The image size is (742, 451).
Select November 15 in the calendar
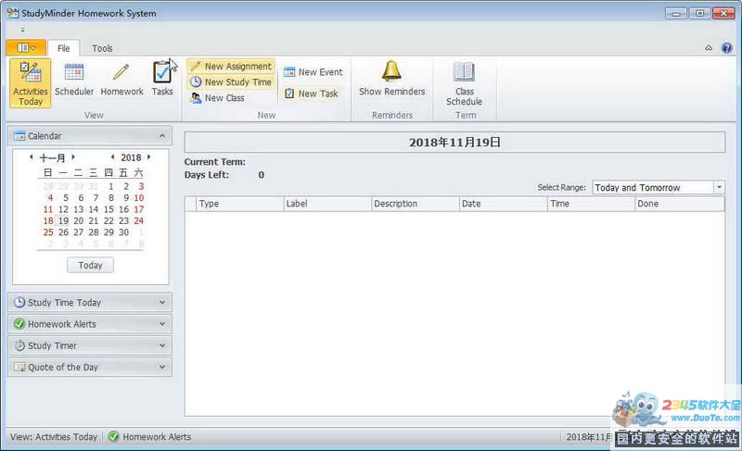click(x=109, y=209)
